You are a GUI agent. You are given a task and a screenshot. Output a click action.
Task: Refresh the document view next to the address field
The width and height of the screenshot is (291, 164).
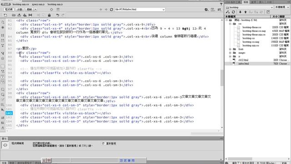(x=111, y=10)
